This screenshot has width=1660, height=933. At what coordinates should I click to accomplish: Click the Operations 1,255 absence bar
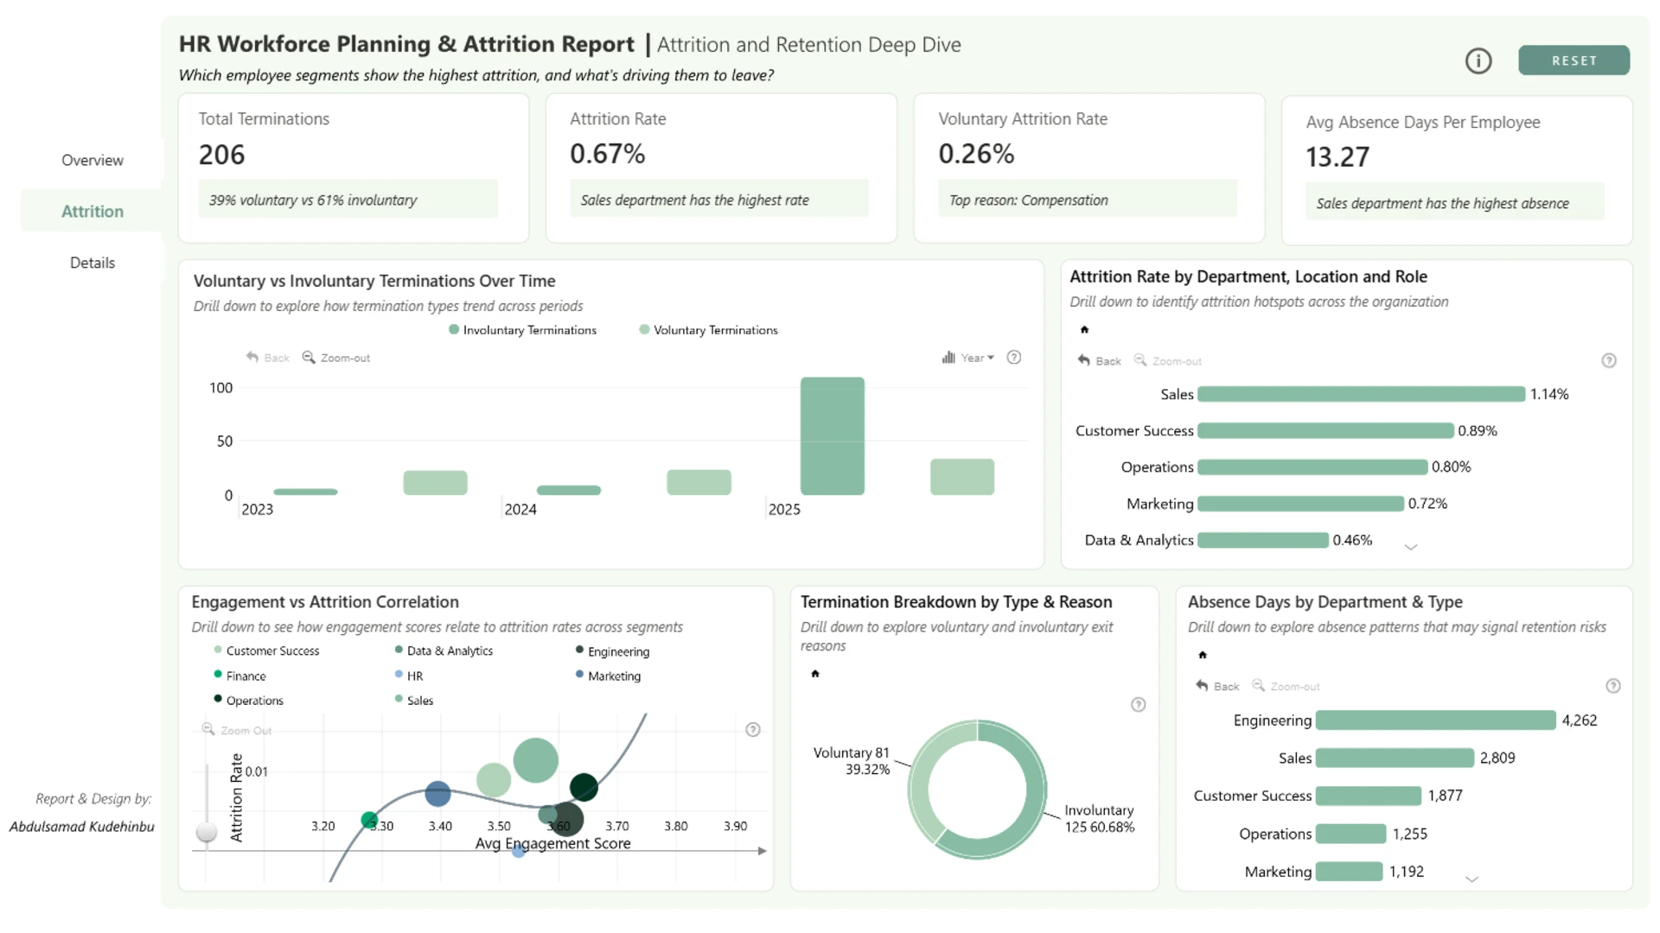coord(1351,834)
